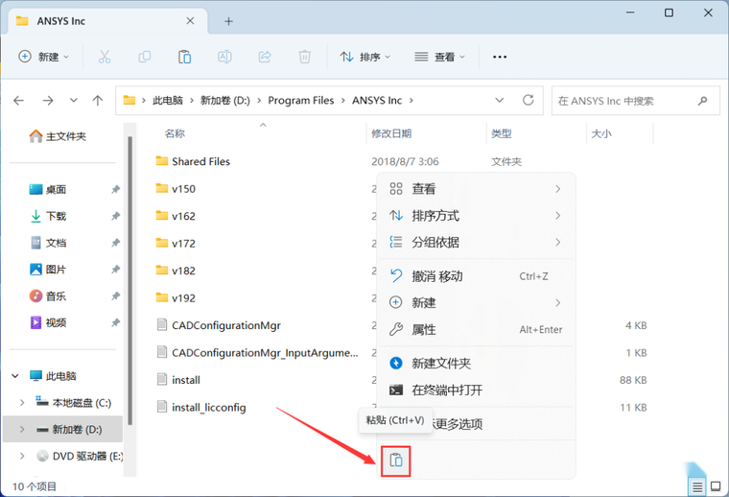
Task: Choose 属性 in context menu
Action: pos(476,330)
